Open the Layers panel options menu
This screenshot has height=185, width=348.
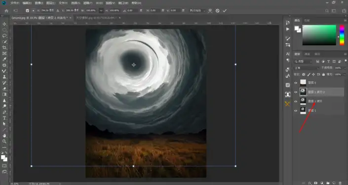[346, 54]
